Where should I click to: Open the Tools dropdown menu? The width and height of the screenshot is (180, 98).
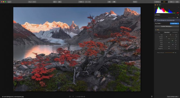[135, 2]
